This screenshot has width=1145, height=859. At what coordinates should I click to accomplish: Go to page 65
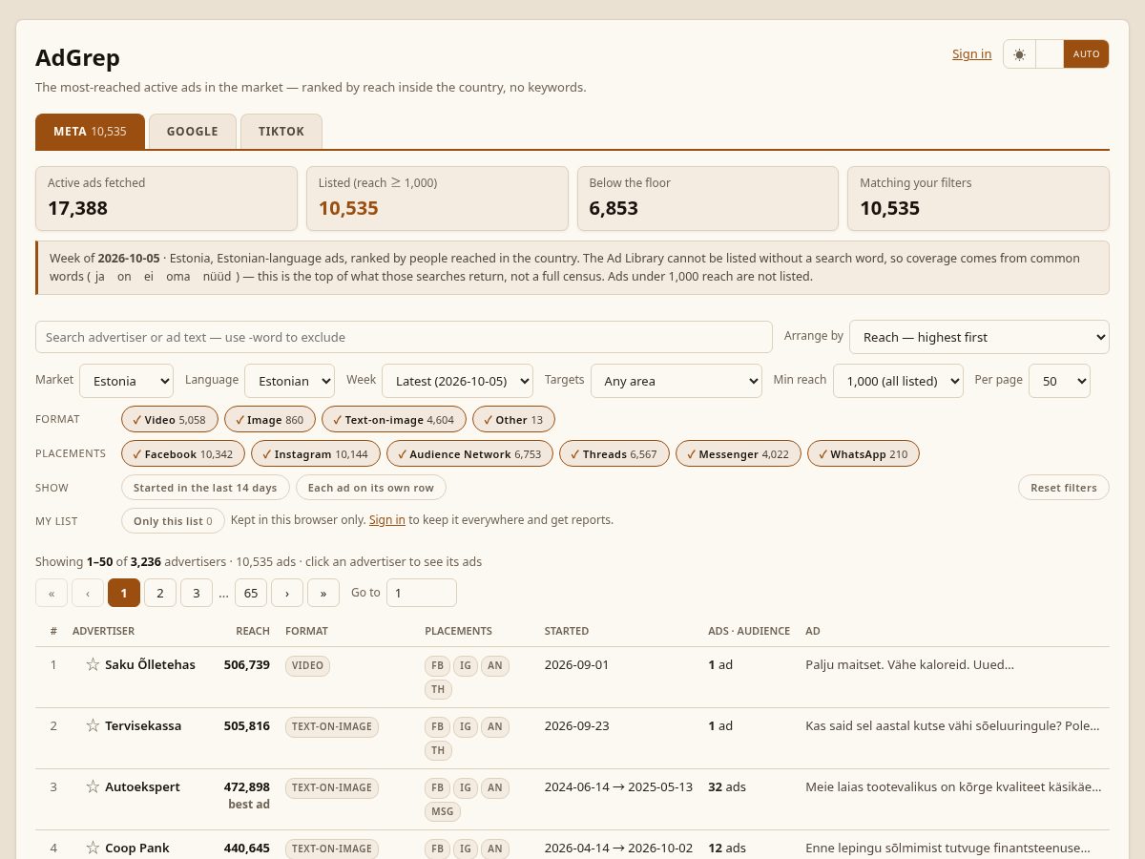(251, 593)
